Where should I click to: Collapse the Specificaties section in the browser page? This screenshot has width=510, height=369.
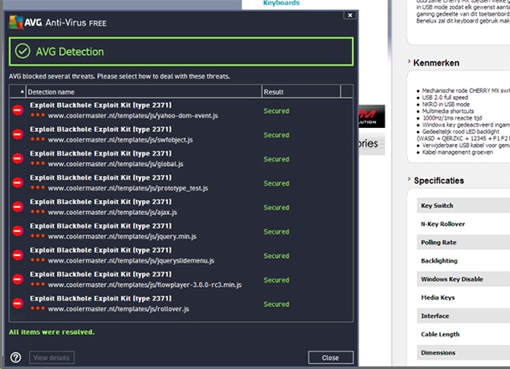pos(409,179)
